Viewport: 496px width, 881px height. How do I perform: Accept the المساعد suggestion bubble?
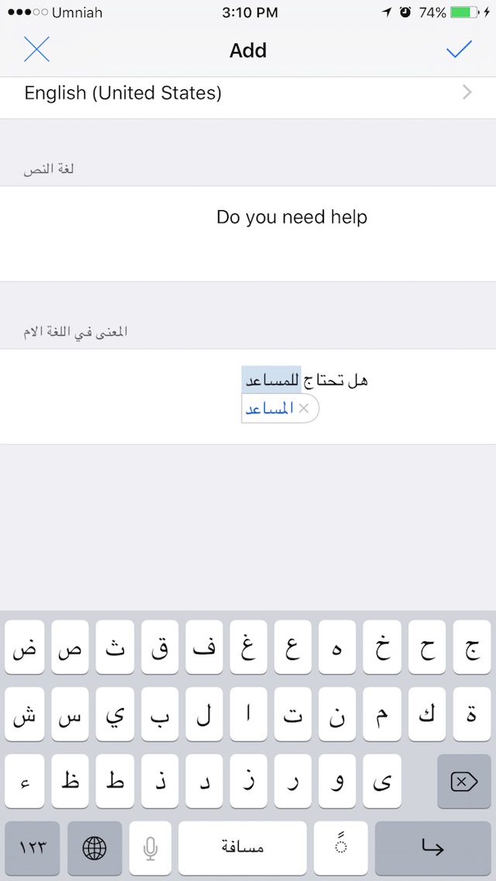point(269,409)
